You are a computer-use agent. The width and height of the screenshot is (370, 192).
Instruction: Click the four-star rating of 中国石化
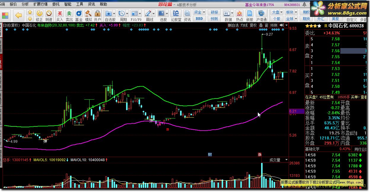click(x=313, y=26)
